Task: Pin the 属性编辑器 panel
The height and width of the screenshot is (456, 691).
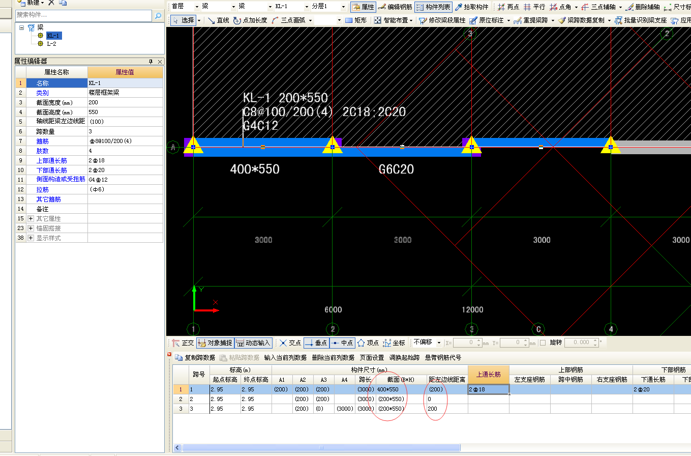Action: pyautogui.click(x=151, y=62)
